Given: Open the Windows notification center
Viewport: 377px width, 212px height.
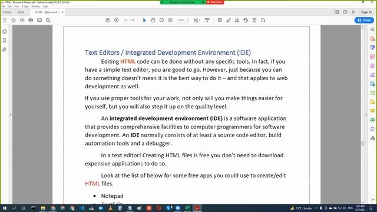Looking at the screenshot, I should 371,208.
